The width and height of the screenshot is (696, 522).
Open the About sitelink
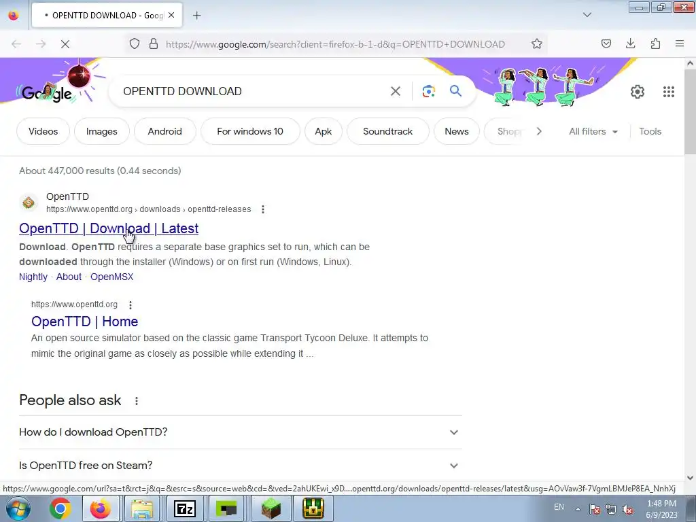[x=69, y=277]
